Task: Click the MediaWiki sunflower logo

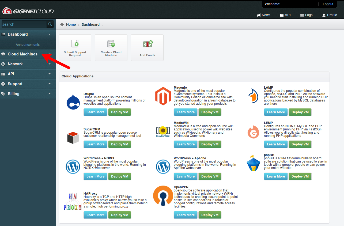Action: pos(163,132)
